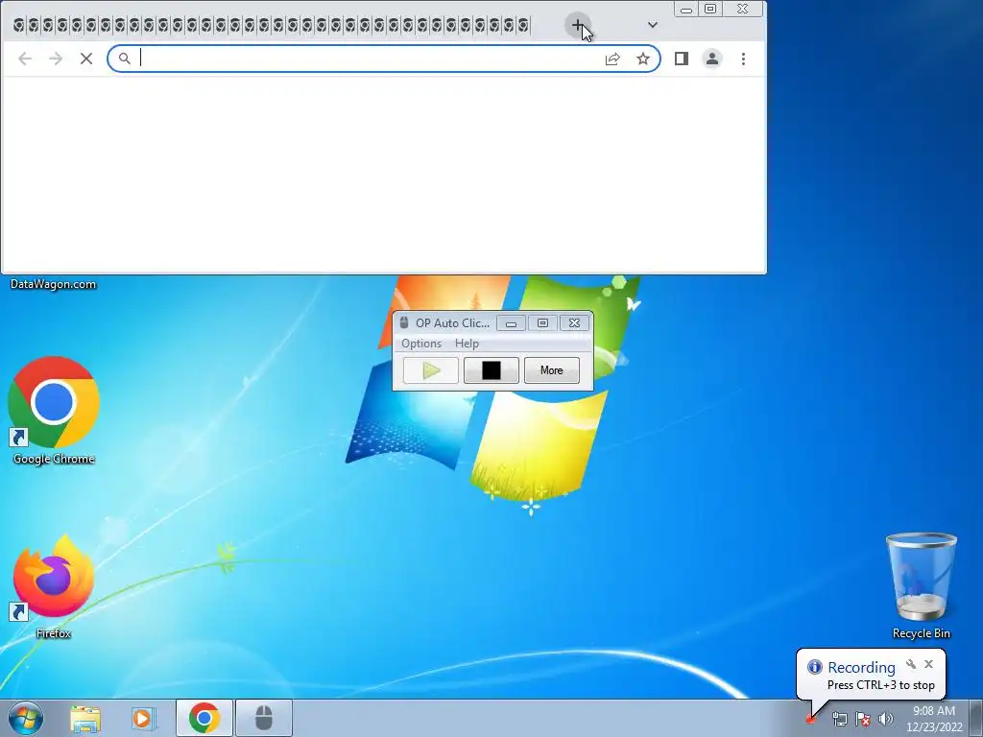This screenshot has height=737, width=983.
Task: Click the Show desktop strip at the end of the taskbar
Action: (x=976, y=718)
